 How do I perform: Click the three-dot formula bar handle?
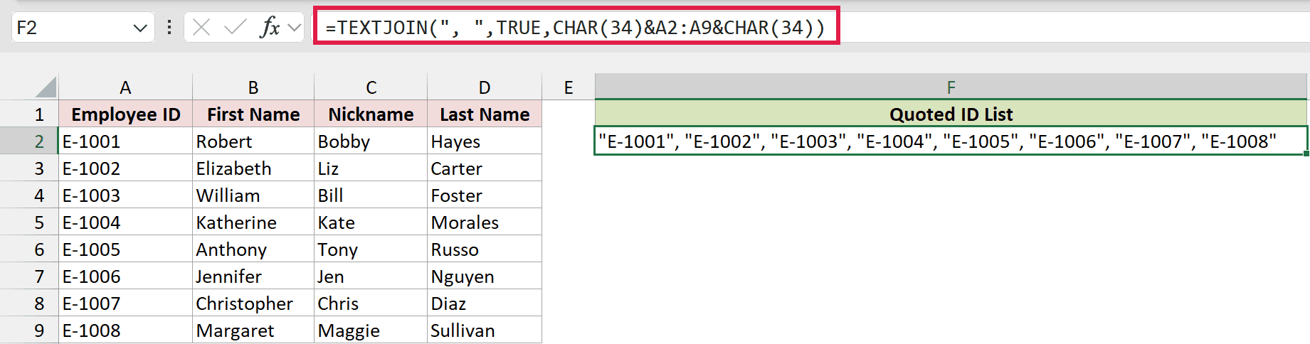coord(169,28)
